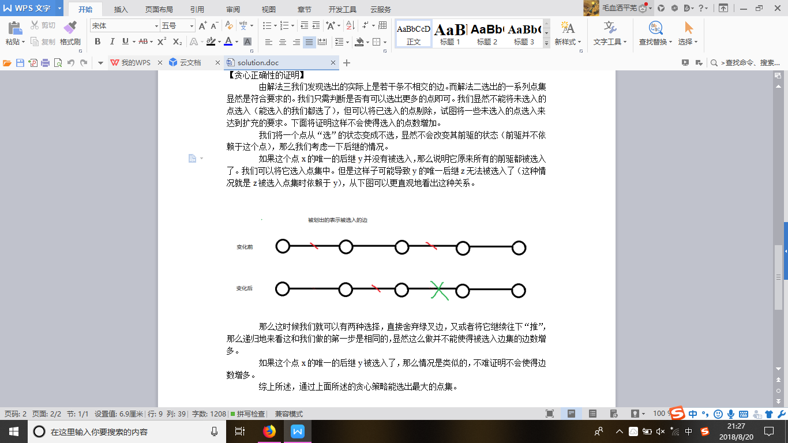
Task: Click the Windows taskbar search box
Action: (x=126, y=431)
